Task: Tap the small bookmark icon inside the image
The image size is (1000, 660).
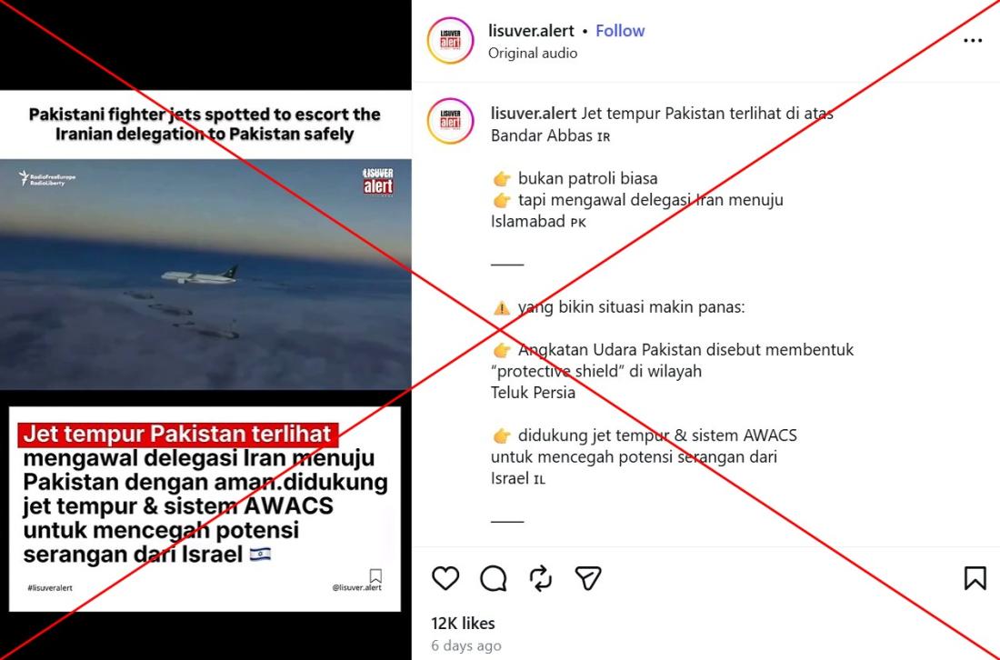Action: pyautogui.click(x=375, y=575)
